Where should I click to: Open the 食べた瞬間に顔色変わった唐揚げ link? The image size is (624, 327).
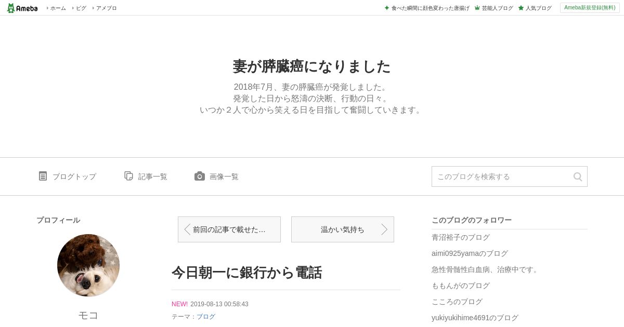430,8
